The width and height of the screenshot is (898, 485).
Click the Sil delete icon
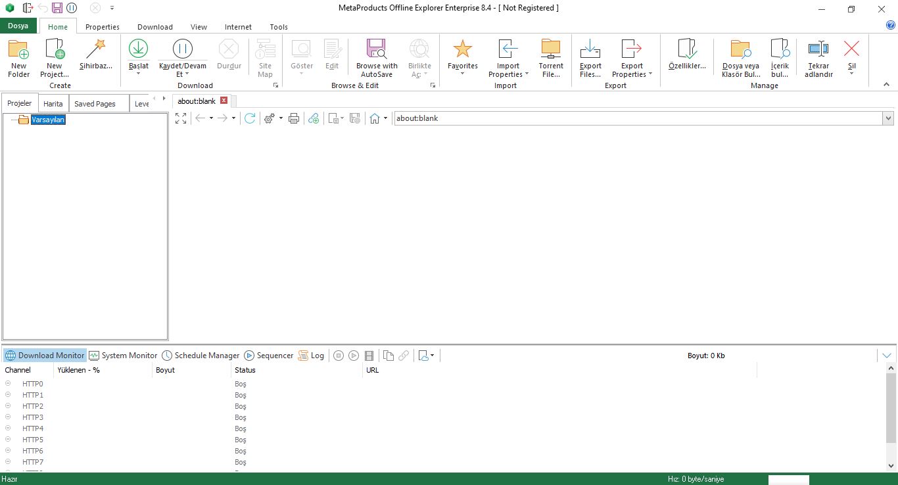(x=851, y=49)
